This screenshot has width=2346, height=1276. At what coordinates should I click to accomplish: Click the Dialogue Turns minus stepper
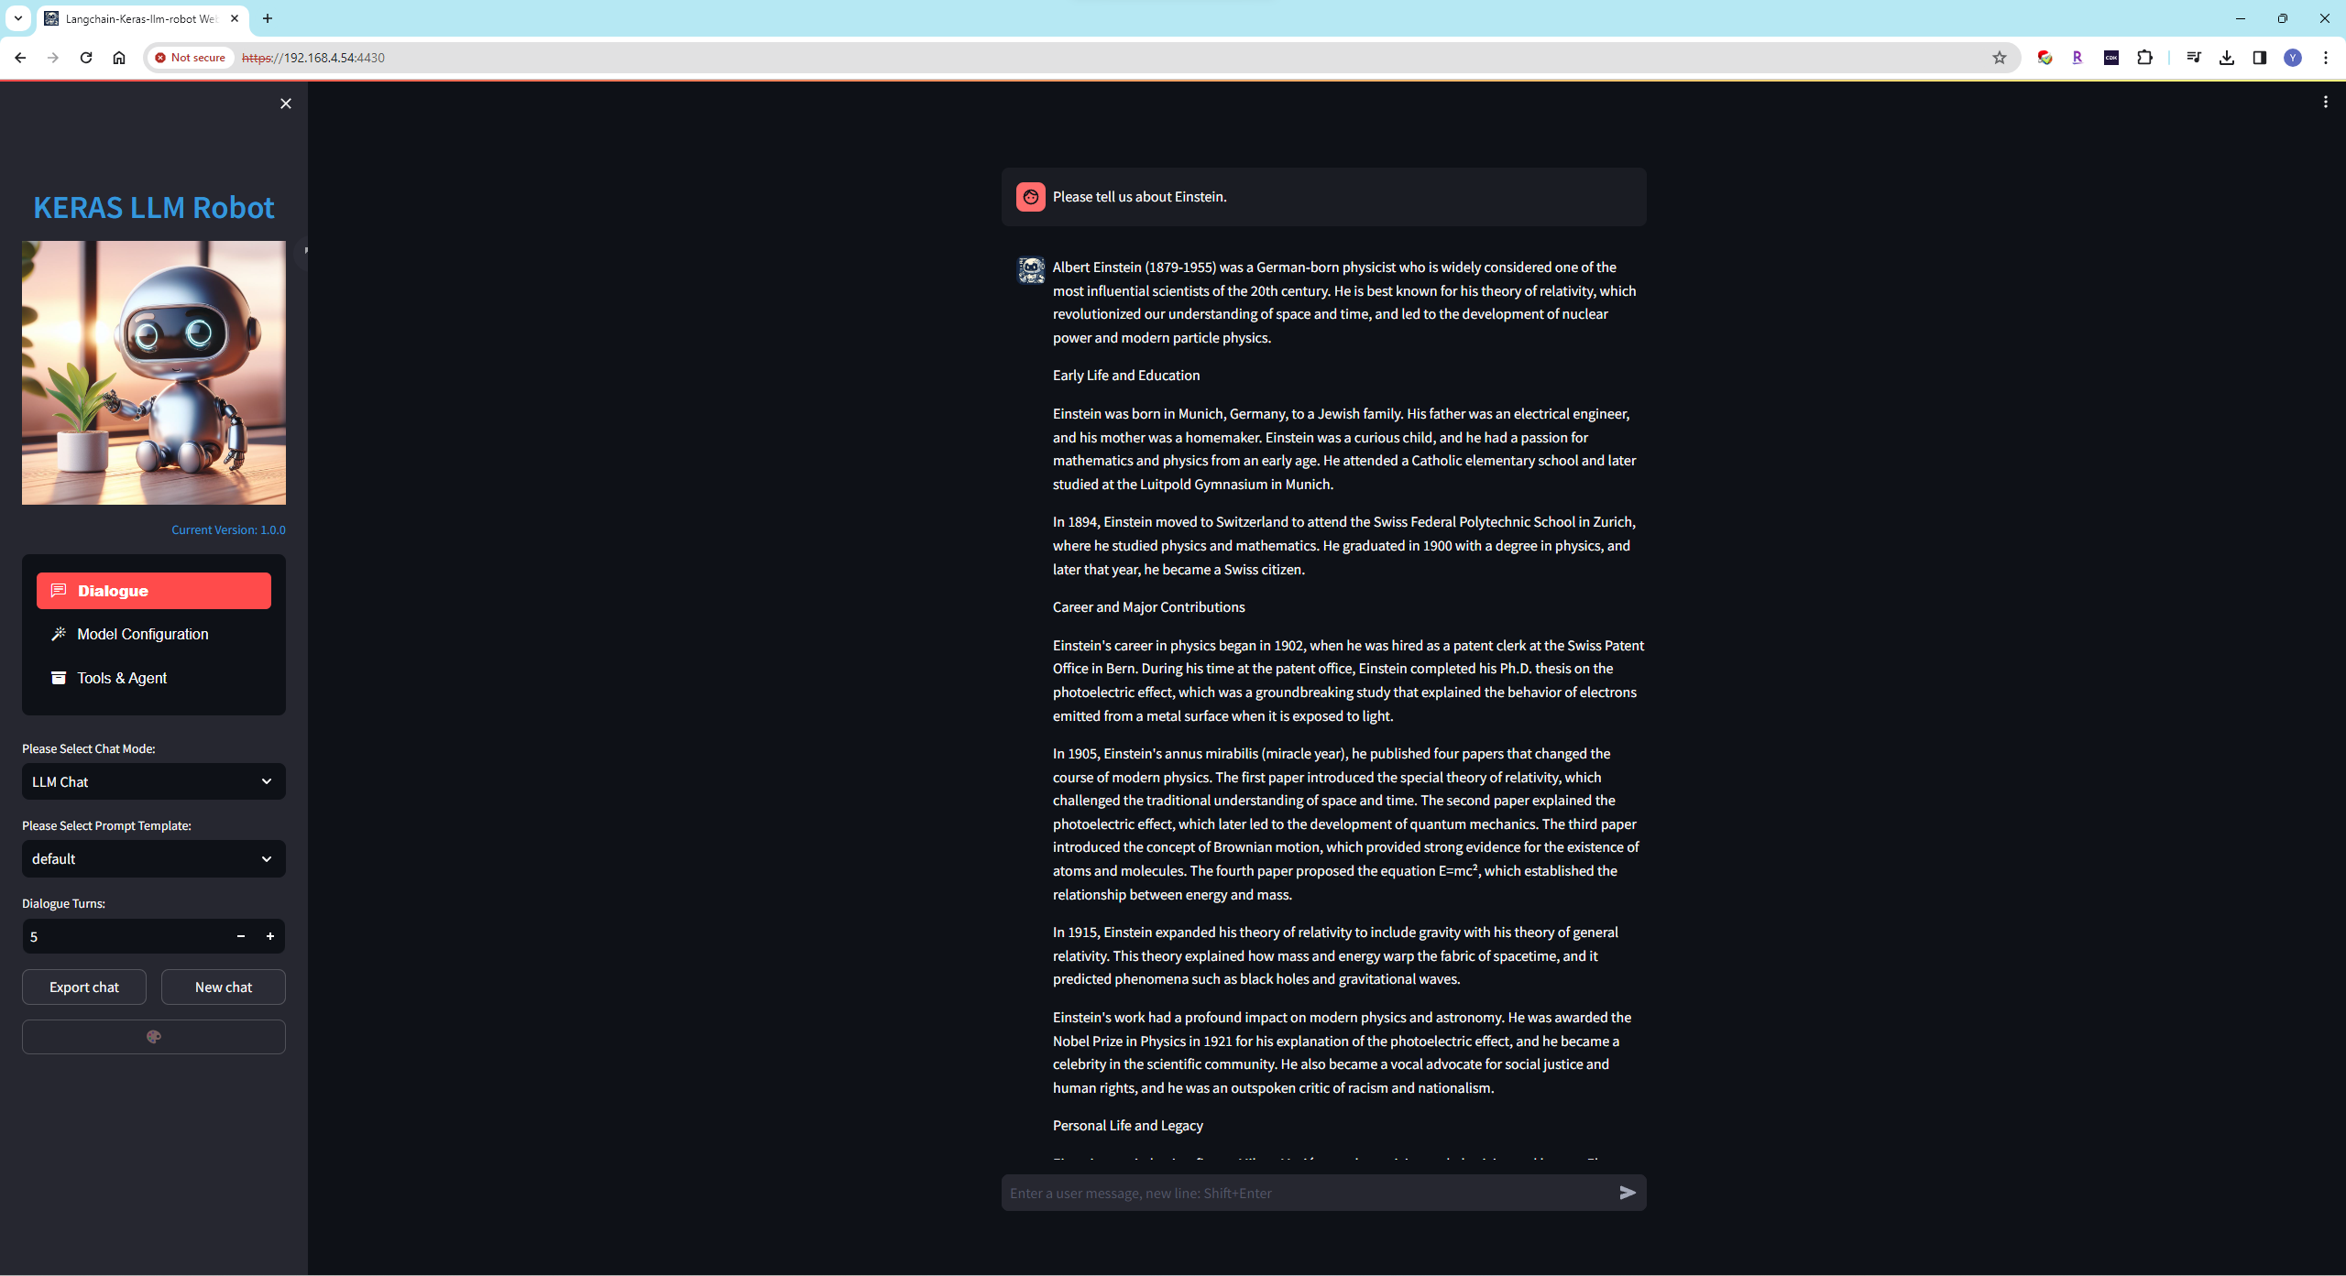[240, 936]
